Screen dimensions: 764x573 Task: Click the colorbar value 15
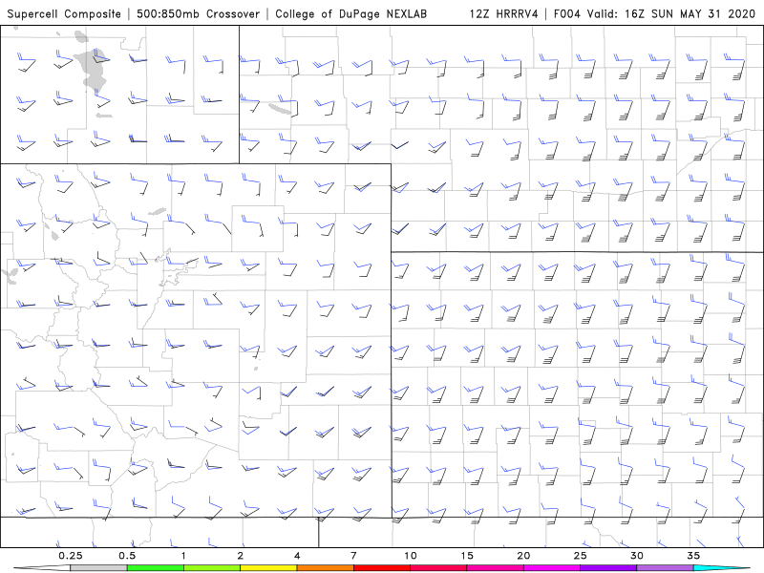(x=467, y=556)
